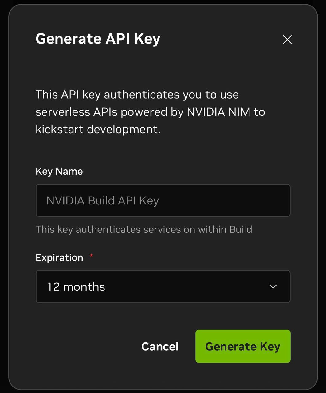Viewport: 326px width, 393px height.
Task: Close the Generate API Key dialog
Action: click(287, 39)
